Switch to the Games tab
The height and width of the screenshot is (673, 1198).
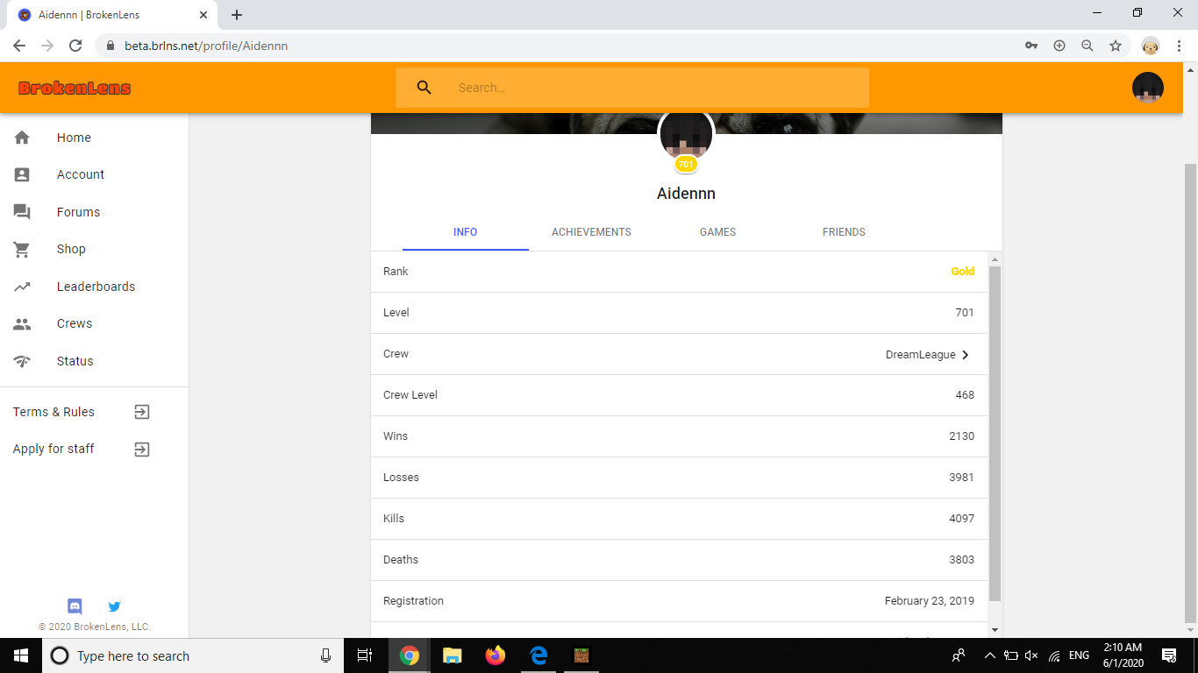tap(717, 232)
